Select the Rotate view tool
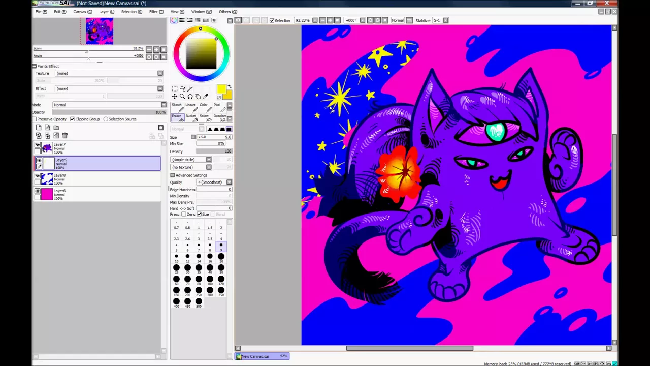 (190, 96)
